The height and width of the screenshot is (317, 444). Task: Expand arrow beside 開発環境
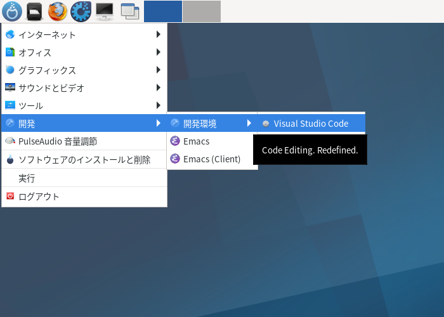[x=249, y=123]
